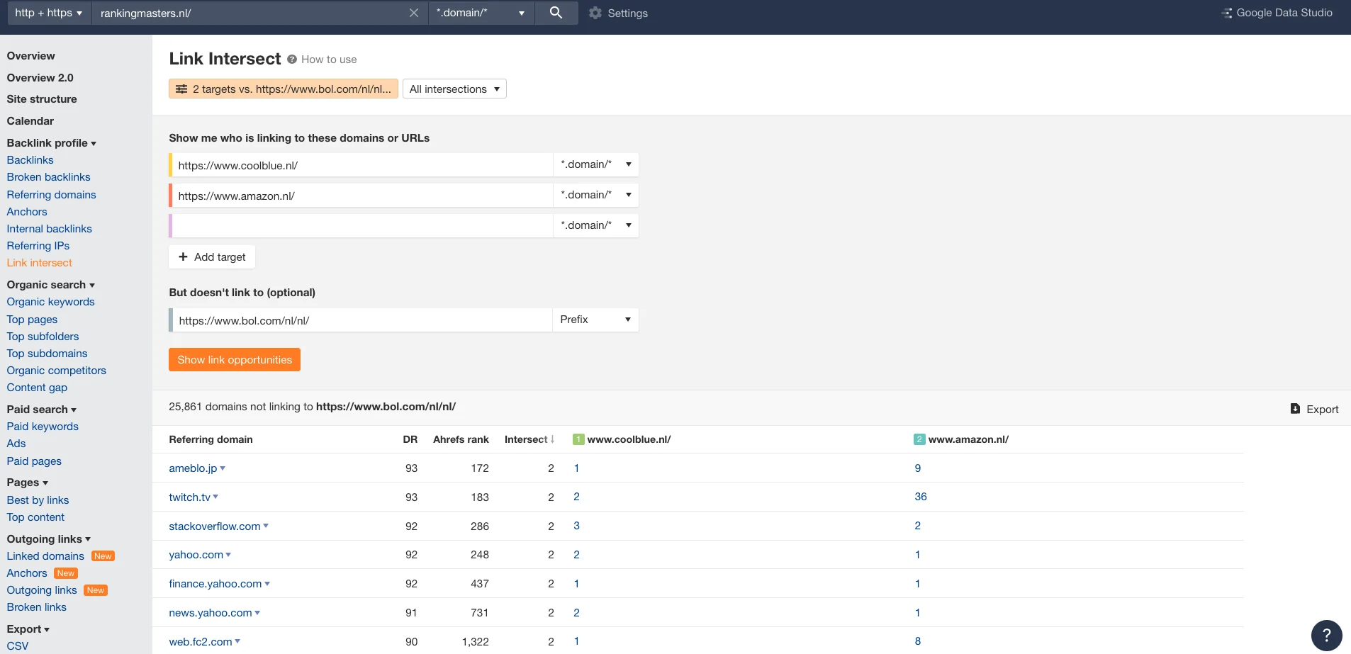The width and height of the screenshot is (1351, 654).
Task: Open Referring IPs report
Action: point(38,246)
